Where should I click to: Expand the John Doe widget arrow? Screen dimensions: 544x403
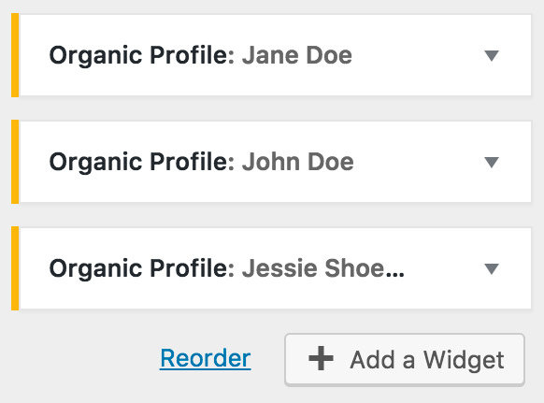pos(492,162)
